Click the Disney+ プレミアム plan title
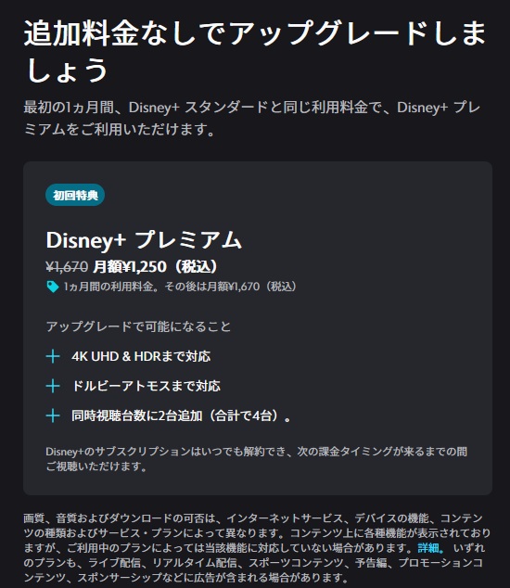The width and height of the screenshot is (510, 588). [x=144, y=240]
